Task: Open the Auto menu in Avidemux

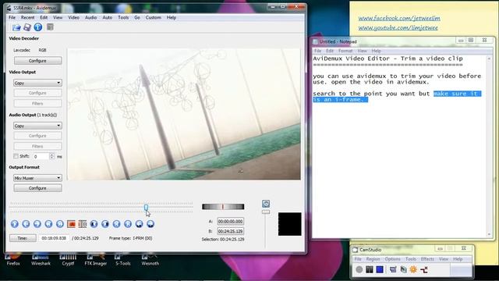Action: (108, 17)
